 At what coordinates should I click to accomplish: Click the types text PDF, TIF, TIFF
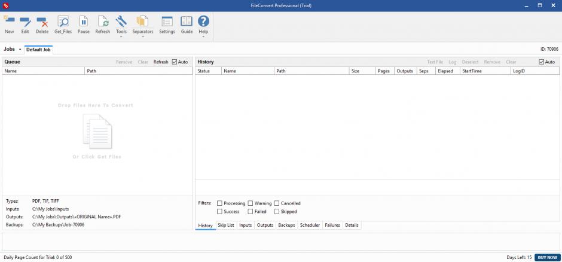click(x=45, y=201)
